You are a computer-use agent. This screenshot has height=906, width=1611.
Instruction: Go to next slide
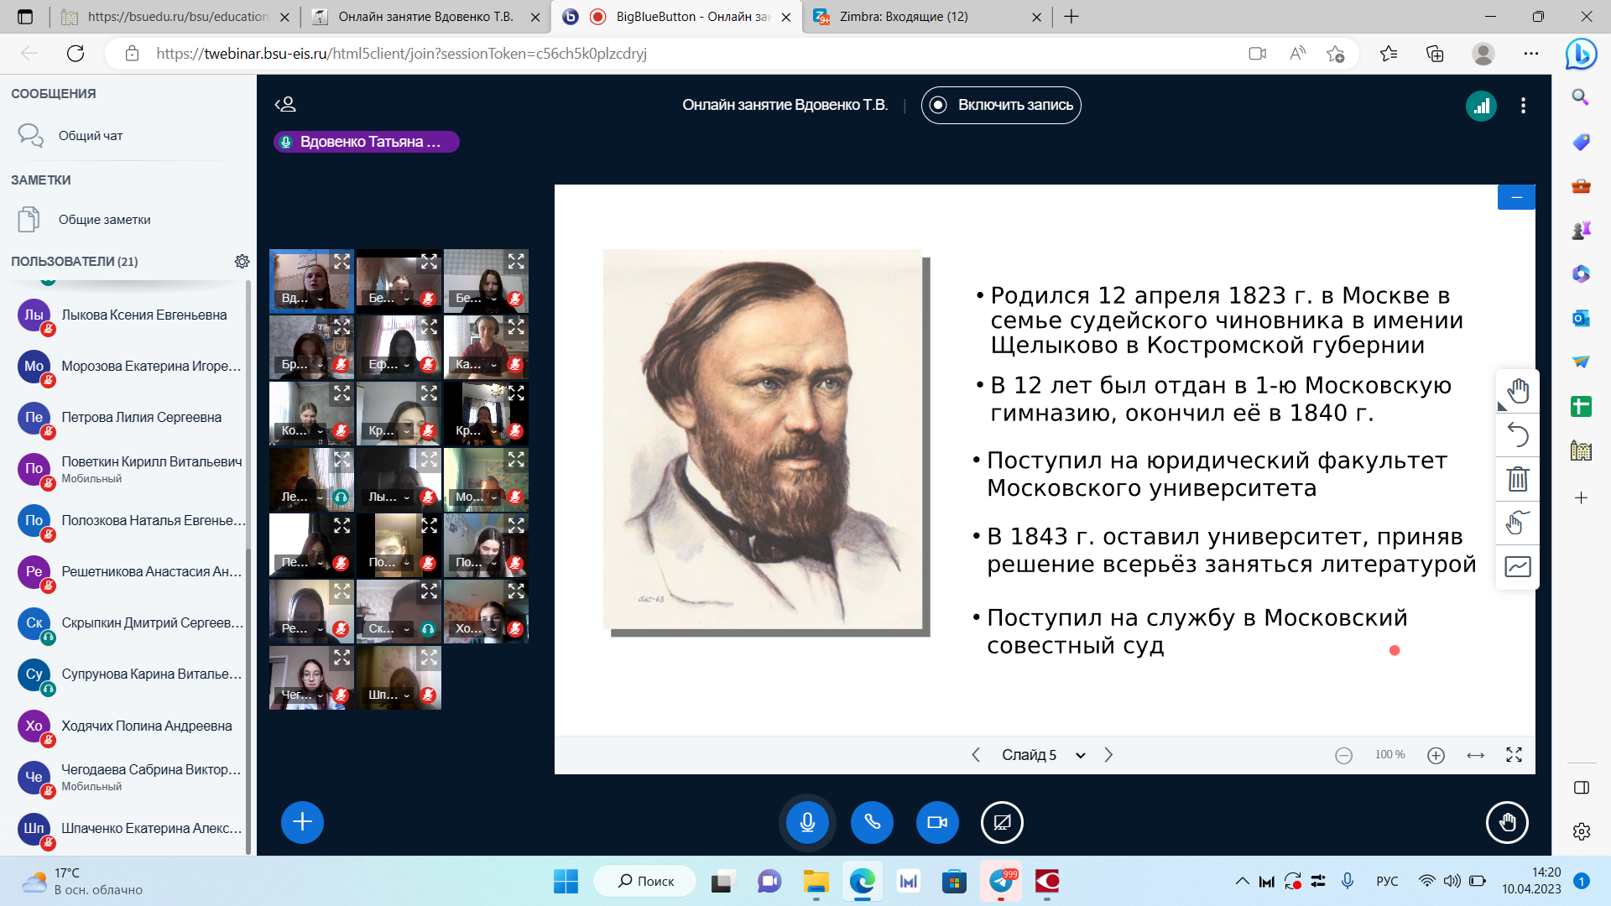click(x=1108, y=755)
